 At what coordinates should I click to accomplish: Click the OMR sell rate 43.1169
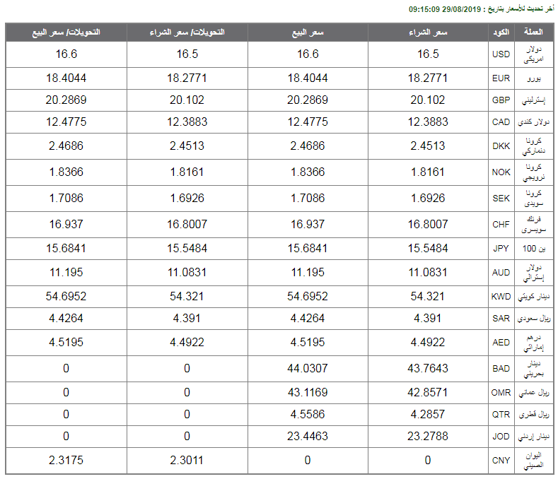308,392
